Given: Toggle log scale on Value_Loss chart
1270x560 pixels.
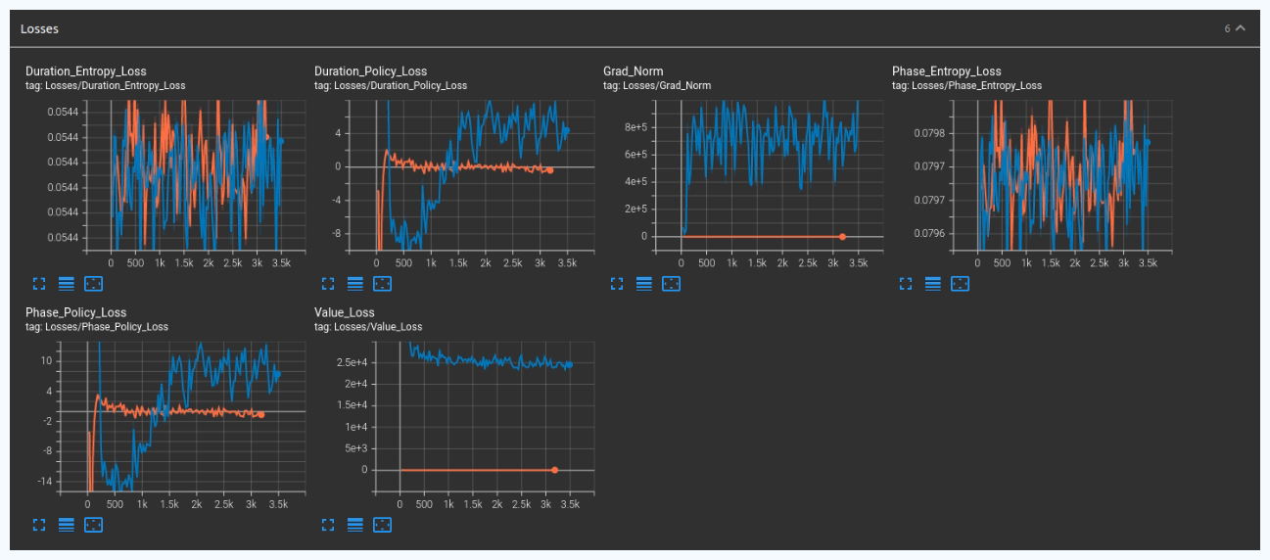Looking at the screenshot, I should click(x=355, y=526).
